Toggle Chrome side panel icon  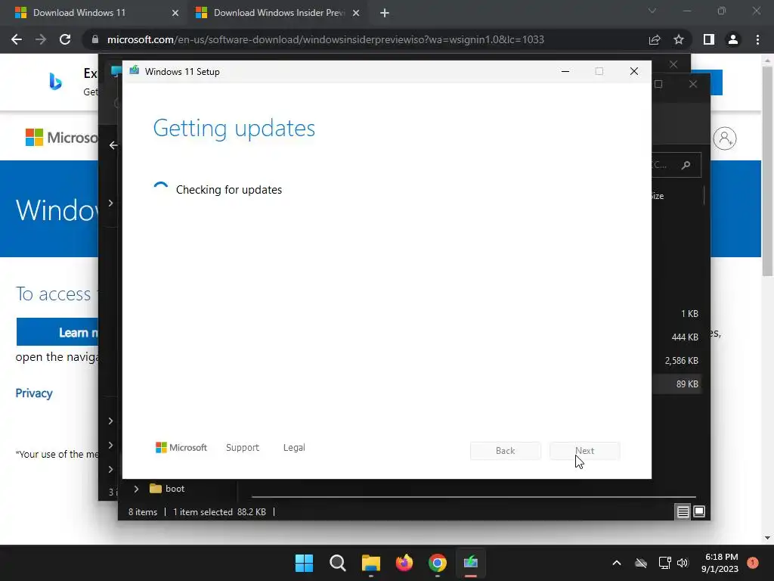click(x=709, y=39)
